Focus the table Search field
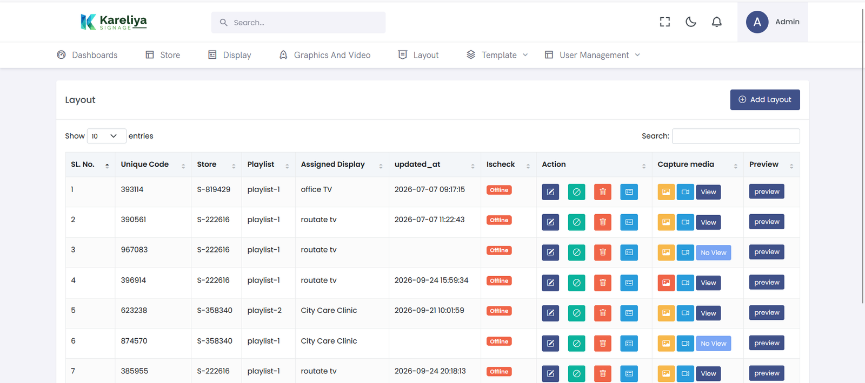The height and width of the screenshot is (383, 865). tap(736, 136)
